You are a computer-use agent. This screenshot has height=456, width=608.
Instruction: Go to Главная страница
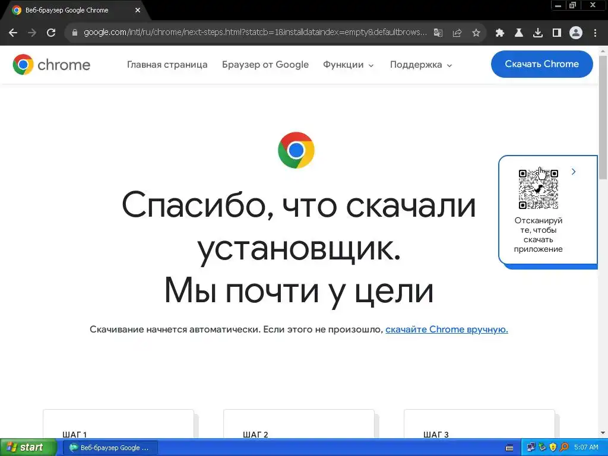pyautogui.click(x=167, y=65)
